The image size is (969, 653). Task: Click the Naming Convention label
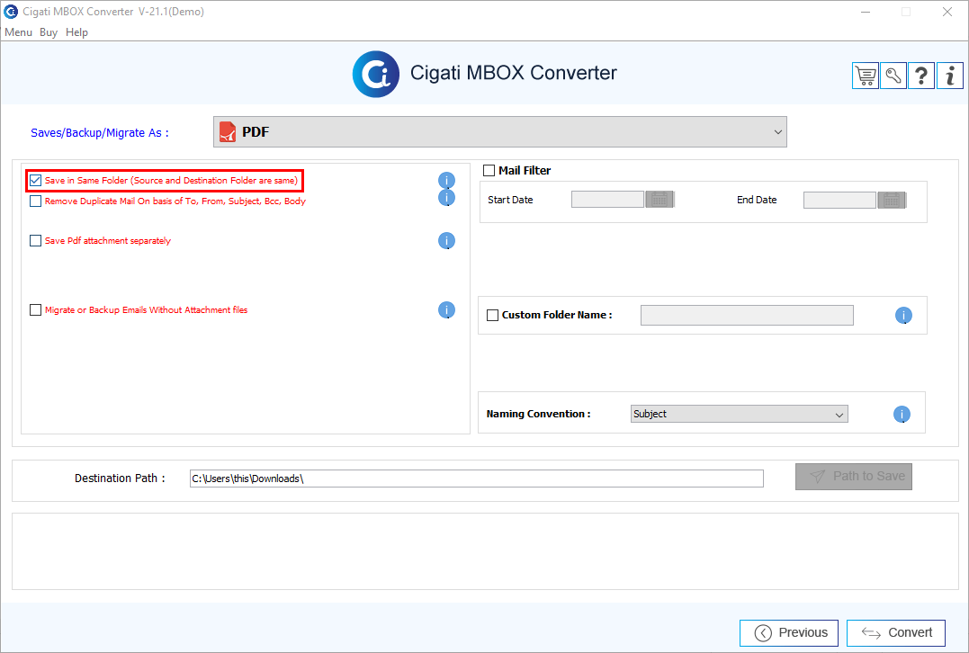[538, 414]
